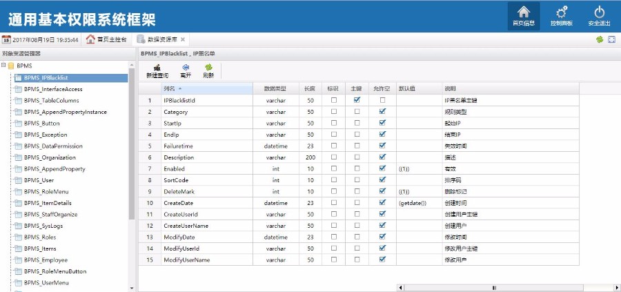The height and width of the screenshot is (292, 621).
Task: Click row number 15 in the grid
Action: click(150, 260)
